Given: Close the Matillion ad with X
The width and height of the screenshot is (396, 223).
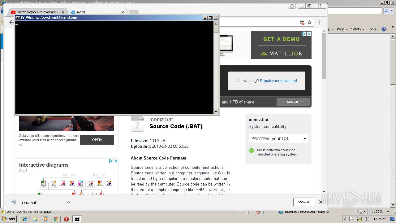Looking at the screenshot, I should click(309, 34).
